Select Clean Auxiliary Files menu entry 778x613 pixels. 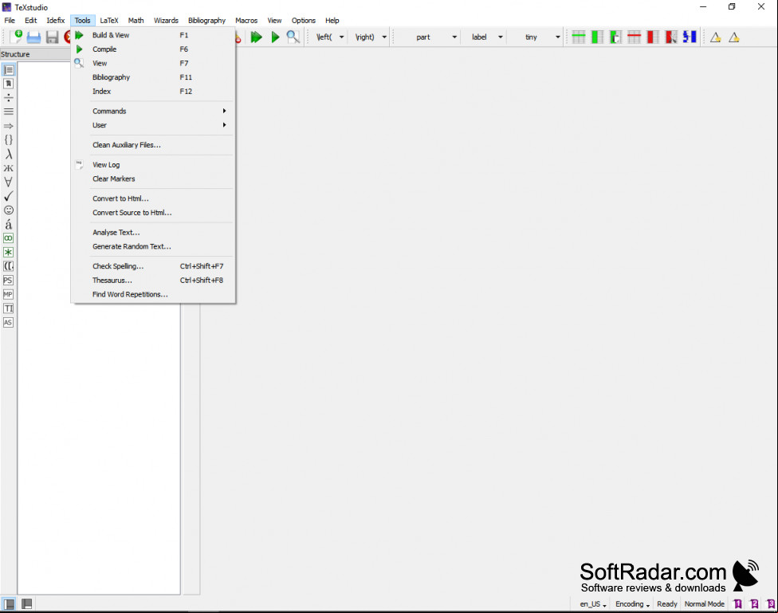coord(153,145)
